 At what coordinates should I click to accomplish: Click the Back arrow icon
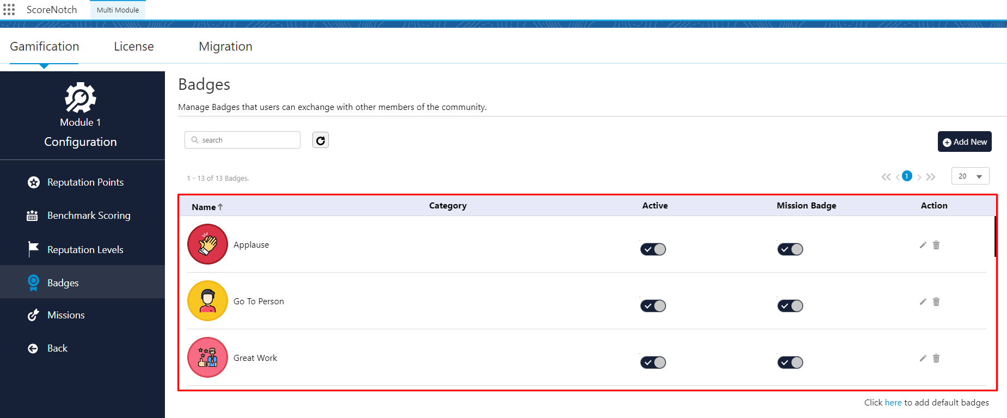point(33,348)
